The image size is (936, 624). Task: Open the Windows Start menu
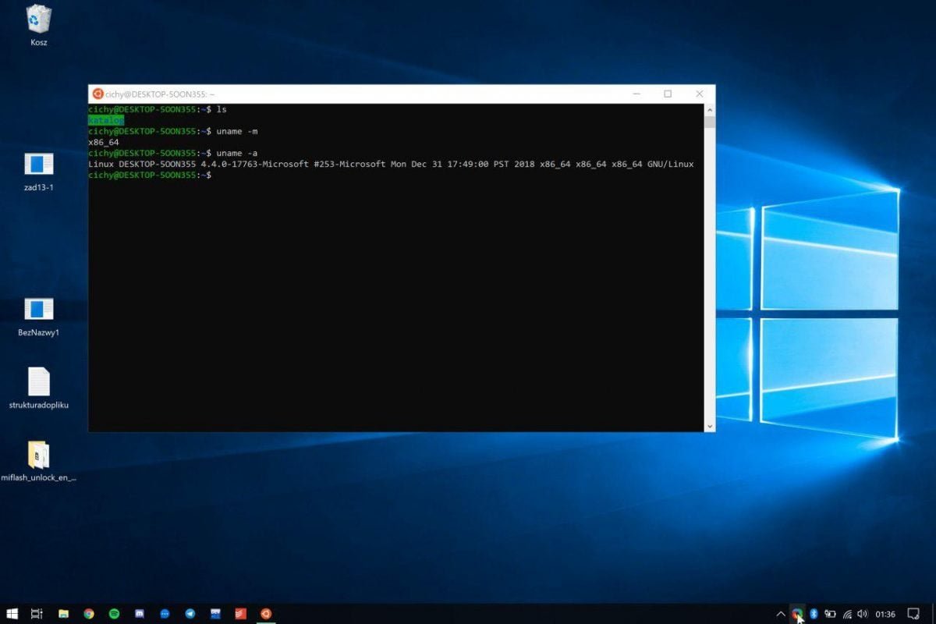[x=12, y=614]
